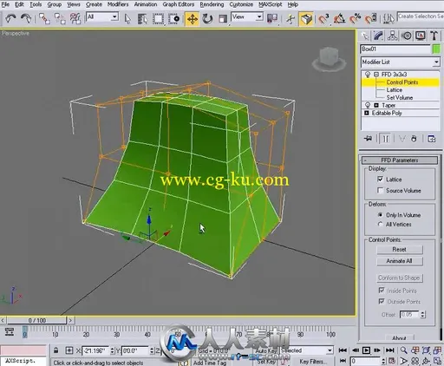Viewport: 444px width, 366px height.
Task: Click the Redo arrow icon
Action: click(x=26, y=19)
